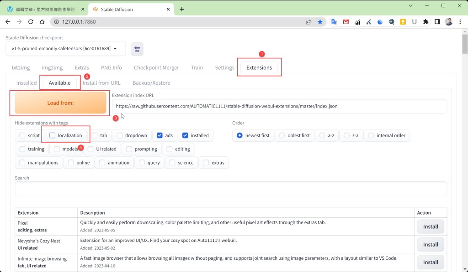Uncheck the ads tag checkbox

(159, 135)
